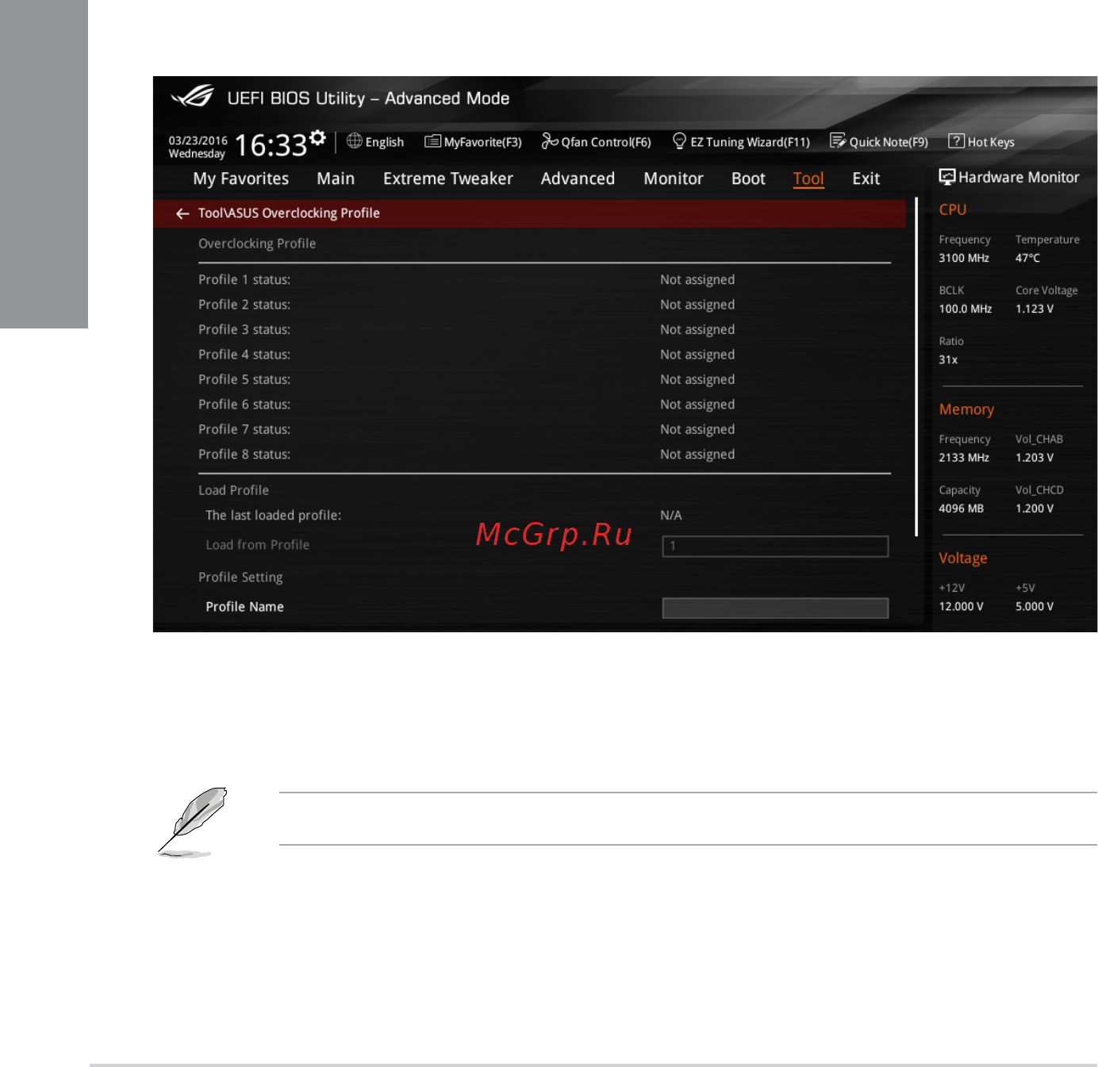This screenshot has height=1067, width=1098.
Task: Switch to the Boot tab
Action: pyautogui.click(x=748, y=179)
